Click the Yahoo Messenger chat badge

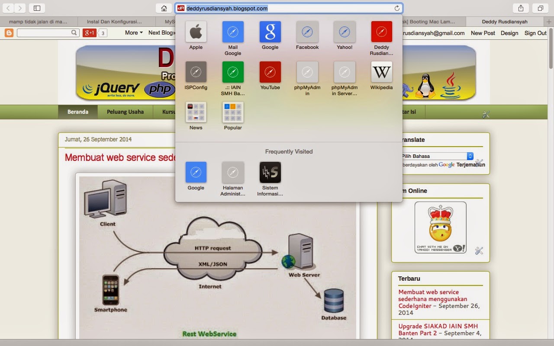point(441,227)
